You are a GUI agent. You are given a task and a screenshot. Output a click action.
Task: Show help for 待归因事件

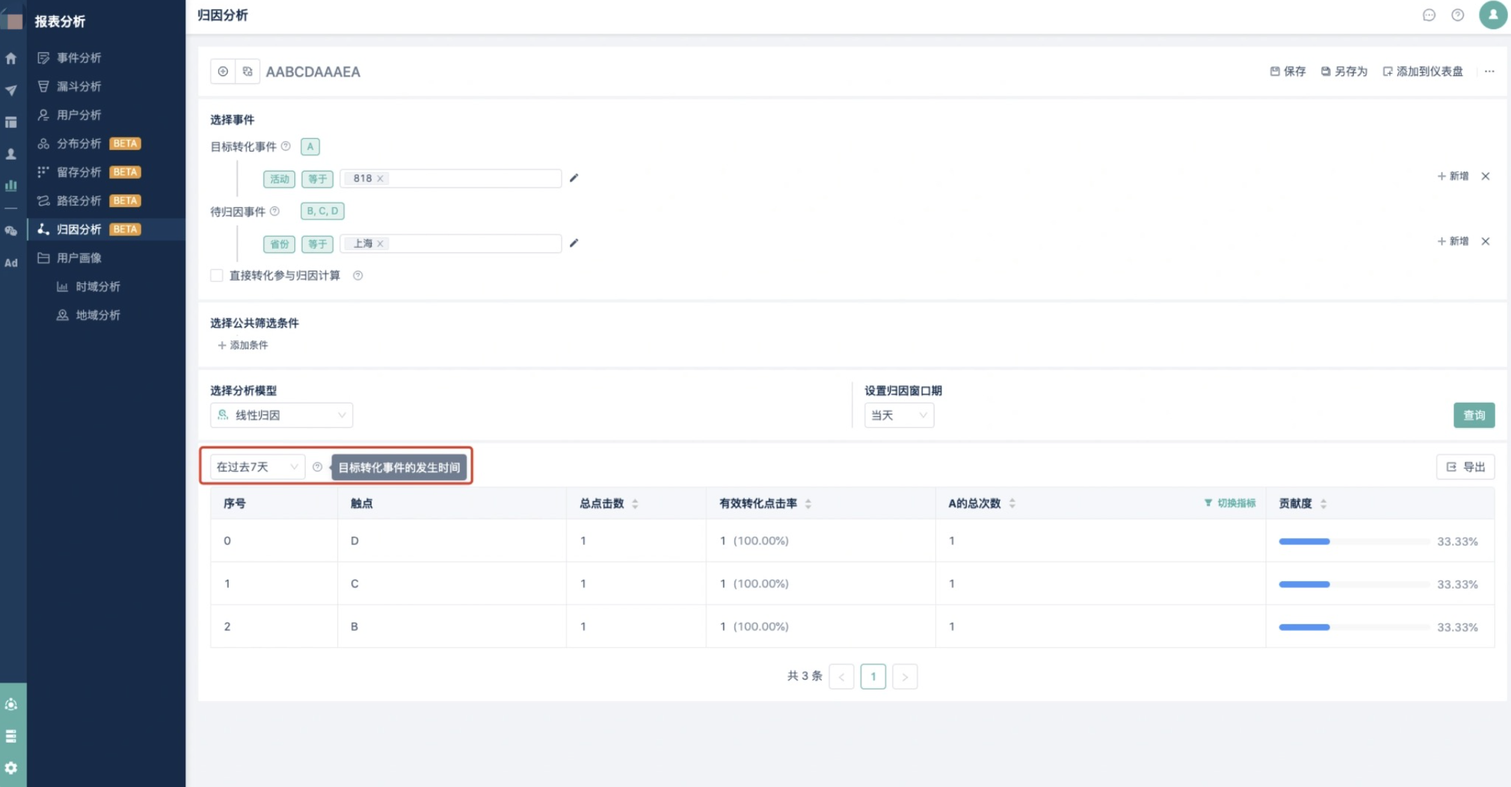click(275, 211)
